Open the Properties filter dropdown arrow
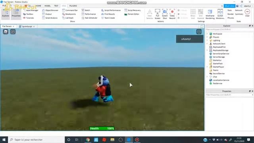 pos(252,95)
